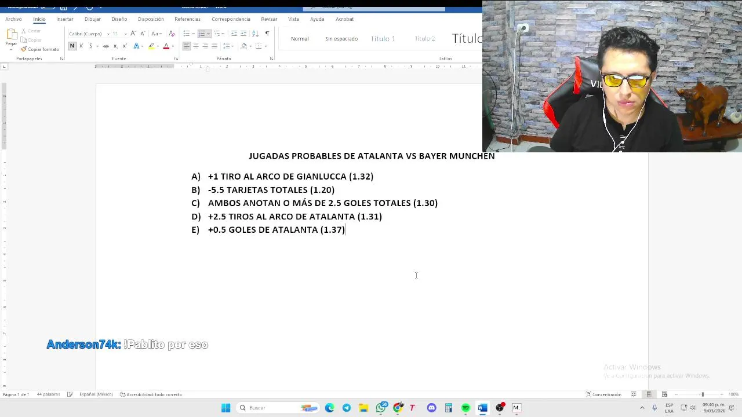Expand highlight color arrow
This screenshot has height=417, width=742.
pos(158,46)
